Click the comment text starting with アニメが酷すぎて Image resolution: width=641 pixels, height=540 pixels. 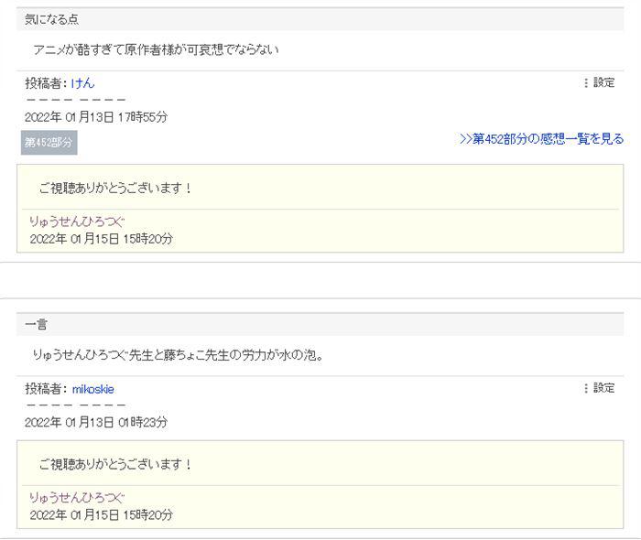coord(155,50)
